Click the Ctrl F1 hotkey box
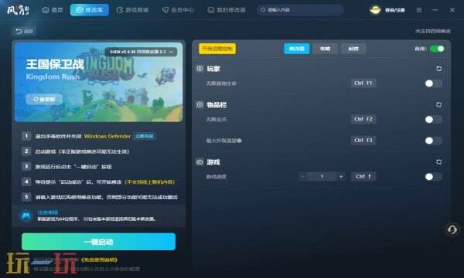 363,83
